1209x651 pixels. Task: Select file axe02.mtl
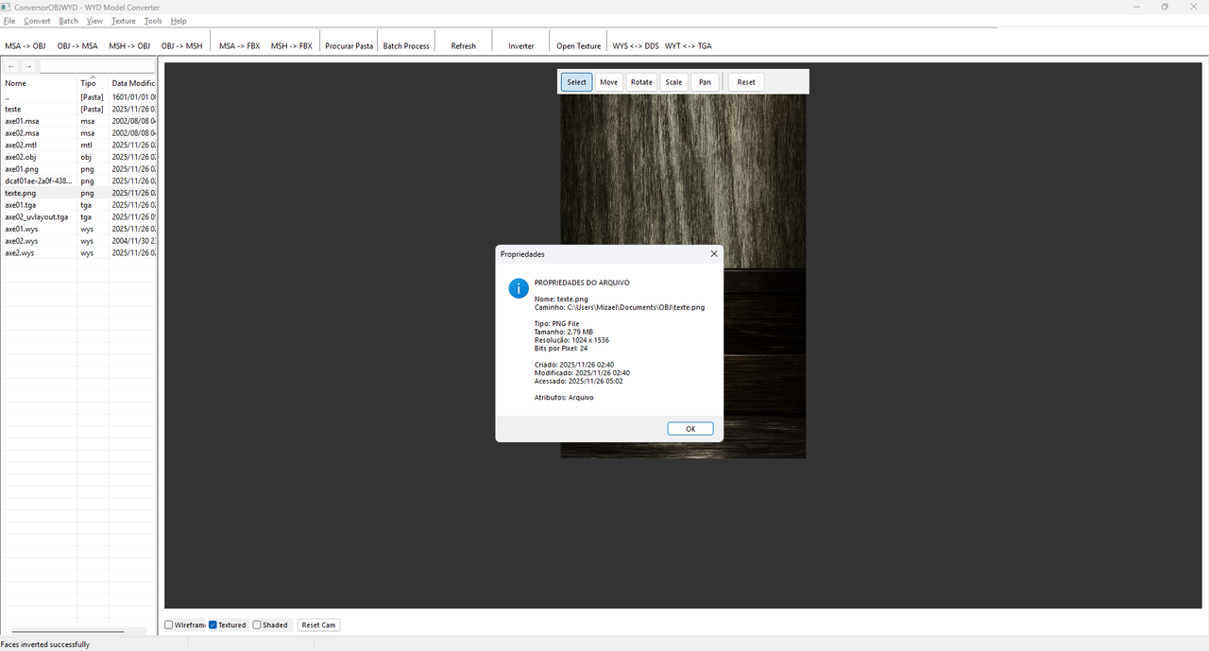[78, 146]
